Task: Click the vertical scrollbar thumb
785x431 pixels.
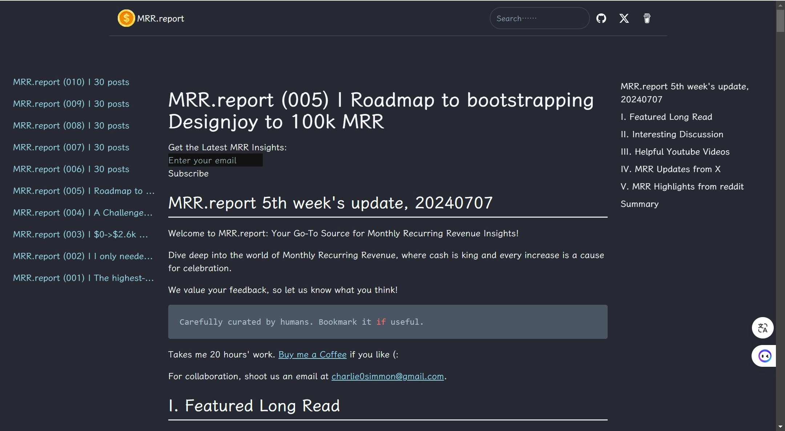Action: click(x=780, y=21)
